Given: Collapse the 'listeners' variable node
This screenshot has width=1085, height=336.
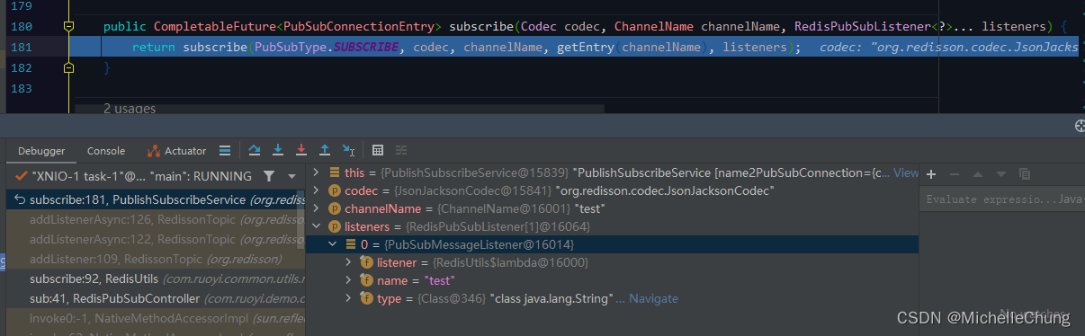Looking at the screenshot, I should (317, 226).
